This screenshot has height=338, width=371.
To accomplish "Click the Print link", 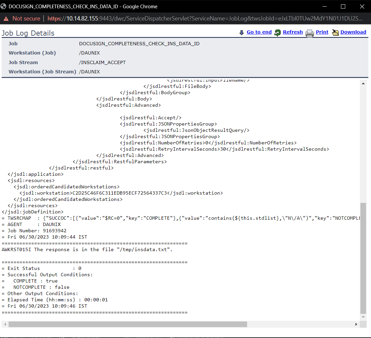I will click(322, 32).
